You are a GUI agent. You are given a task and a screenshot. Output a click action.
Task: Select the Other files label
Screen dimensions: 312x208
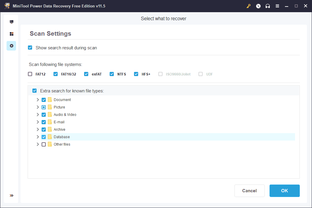[62, 144]
